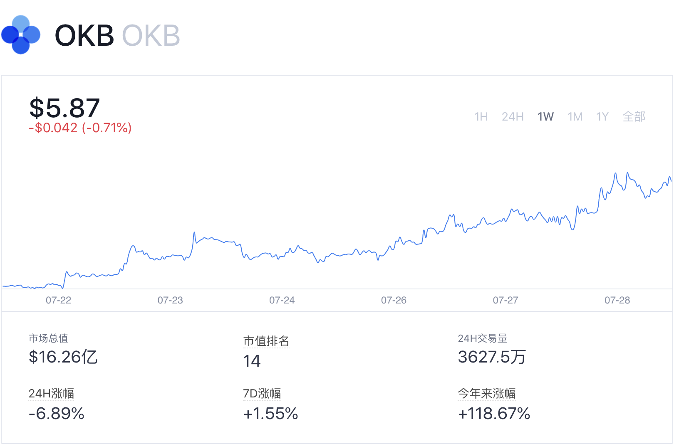674x444 pixels.
Task: Click the 07-28 date axis marker
Action: [x=617, y=300]
